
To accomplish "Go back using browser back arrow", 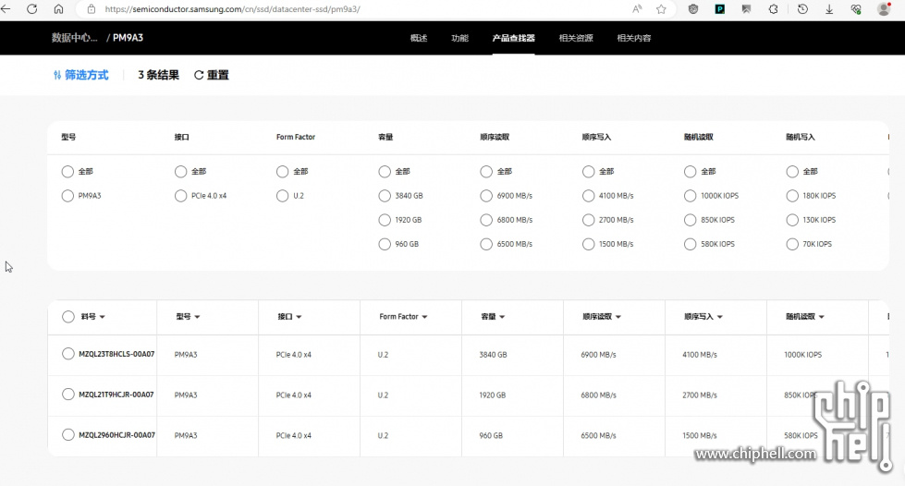I will pyautogui.click(x=6, y=9).
